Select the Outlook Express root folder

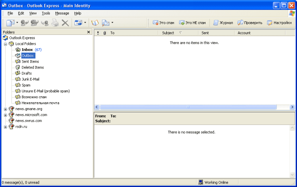tap(22, 38)
